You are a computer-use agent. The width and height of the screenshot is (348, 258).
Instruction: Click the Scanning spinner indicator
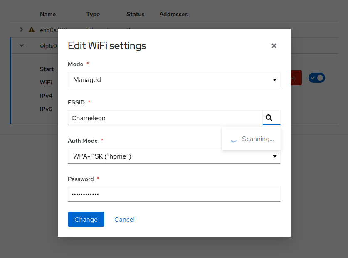[234, 139]
